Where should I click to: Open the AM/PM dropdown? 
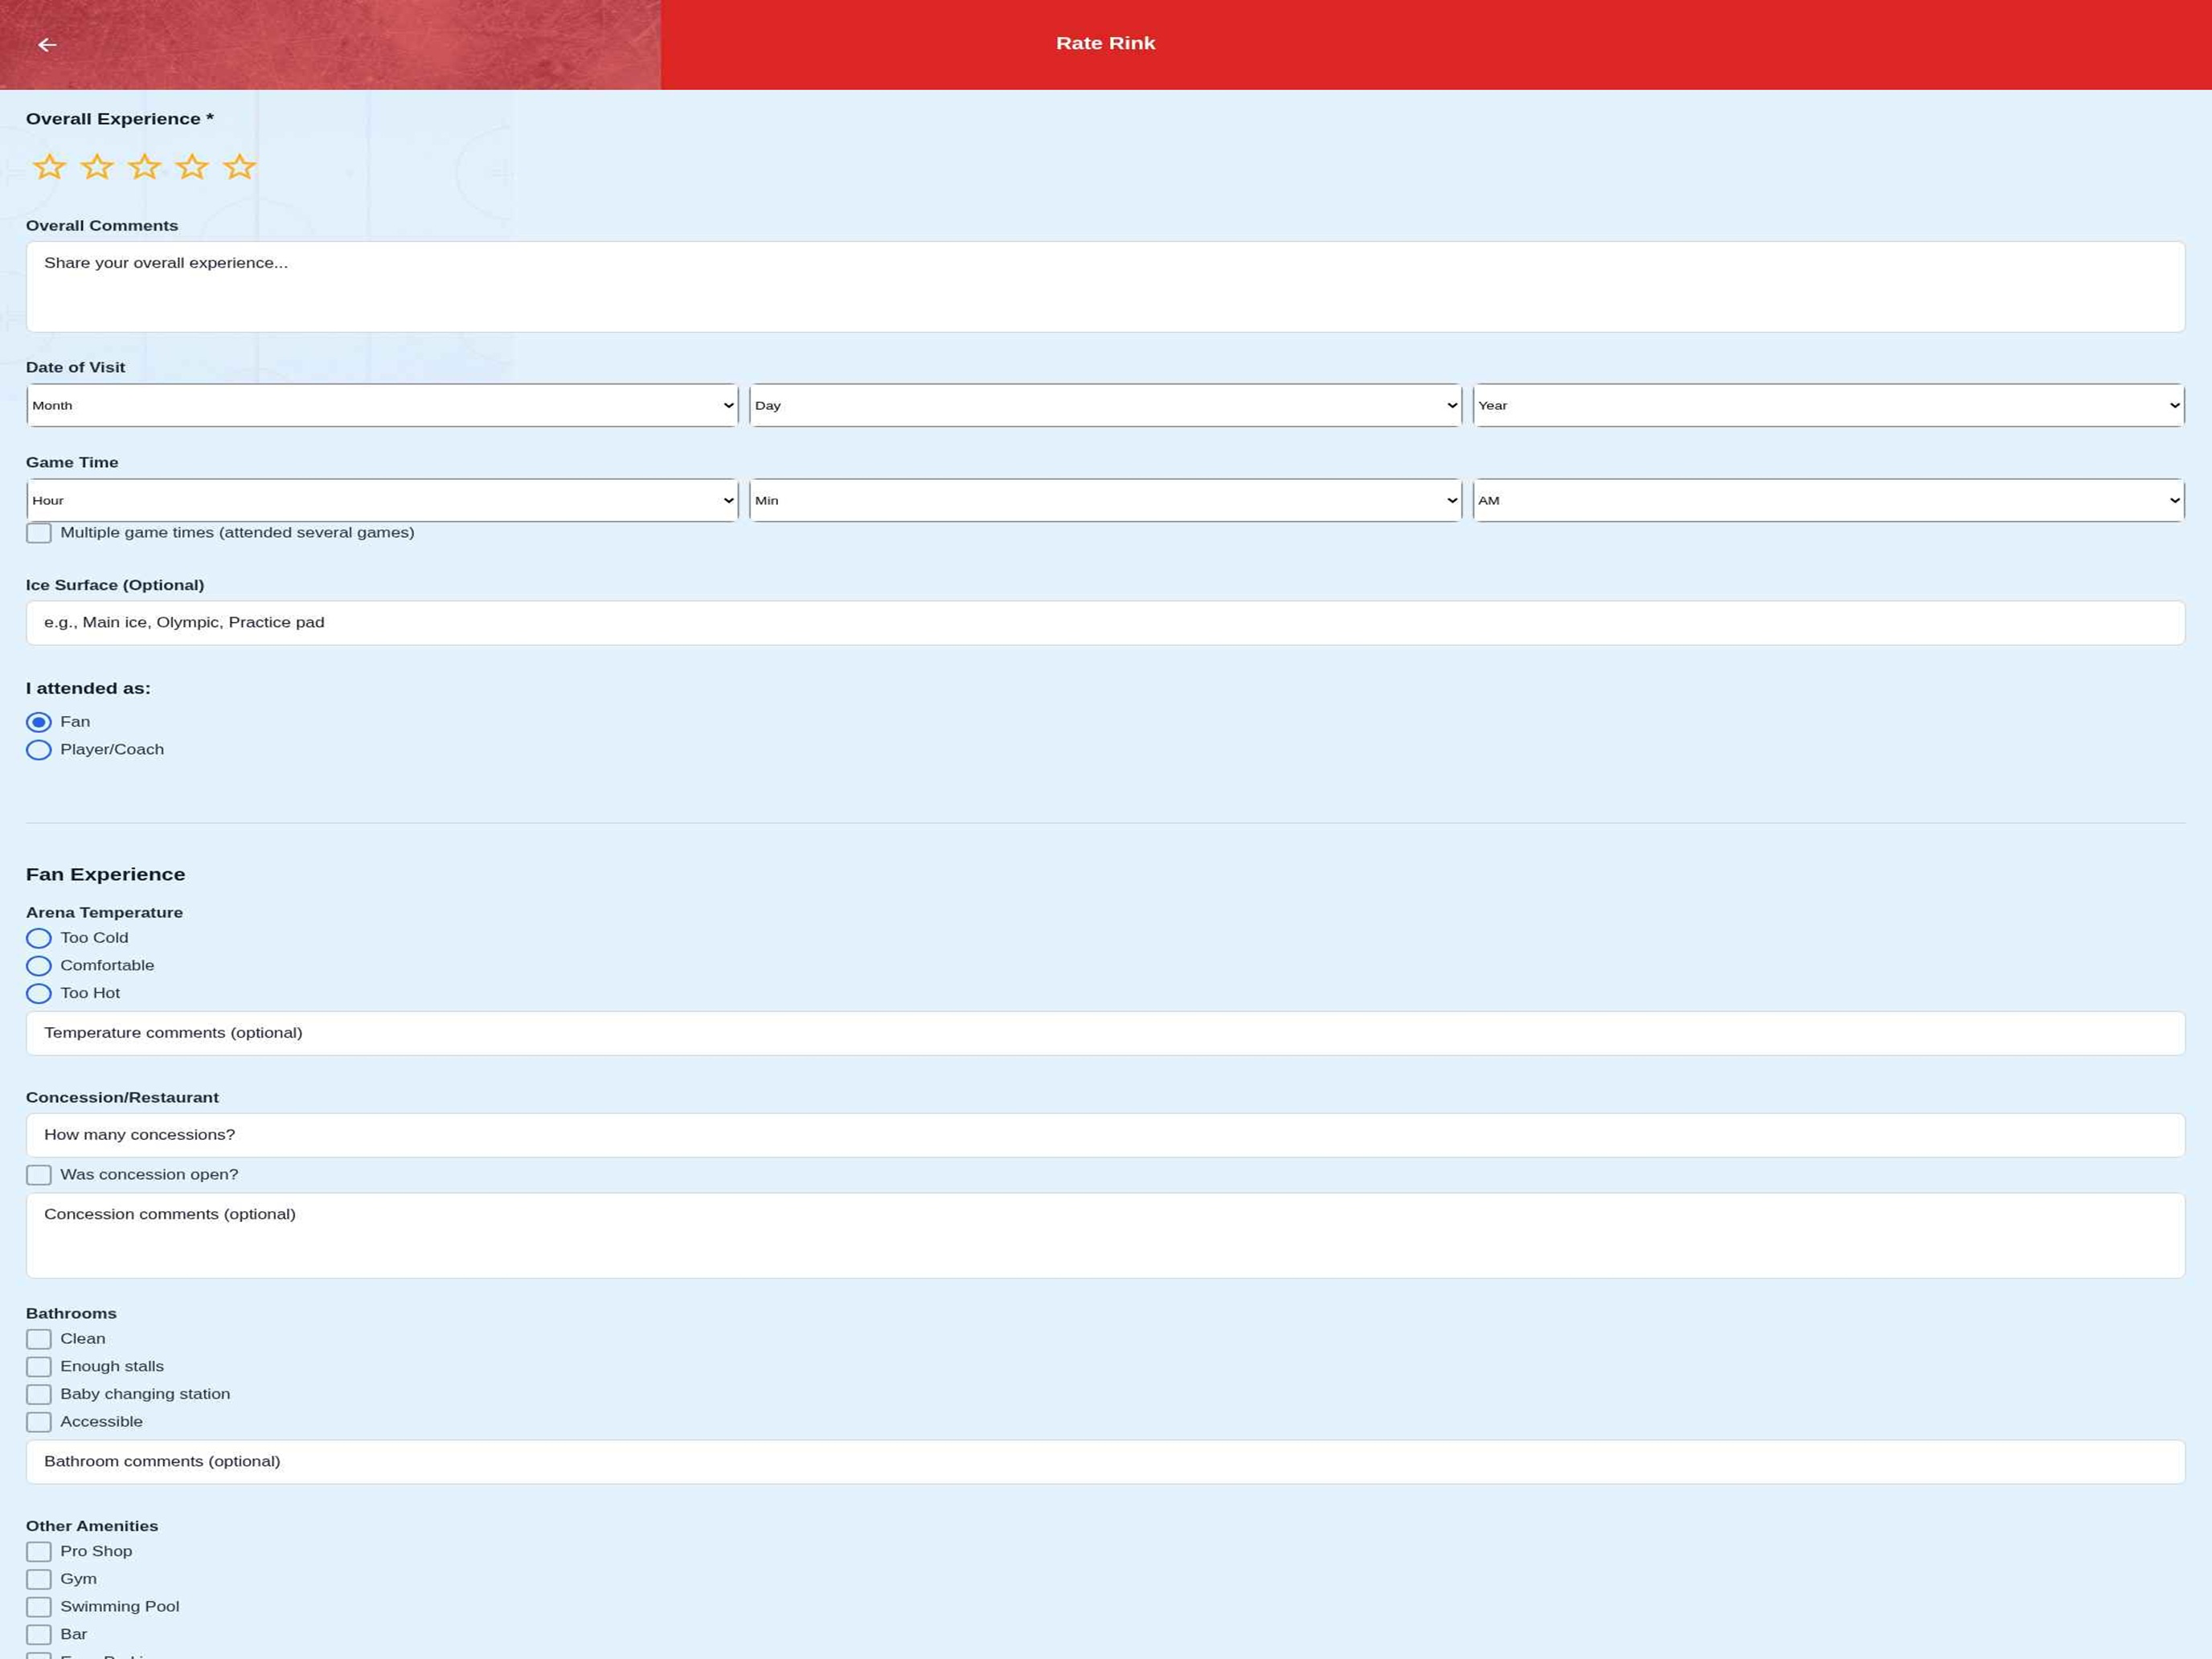tap(1828, 500)
